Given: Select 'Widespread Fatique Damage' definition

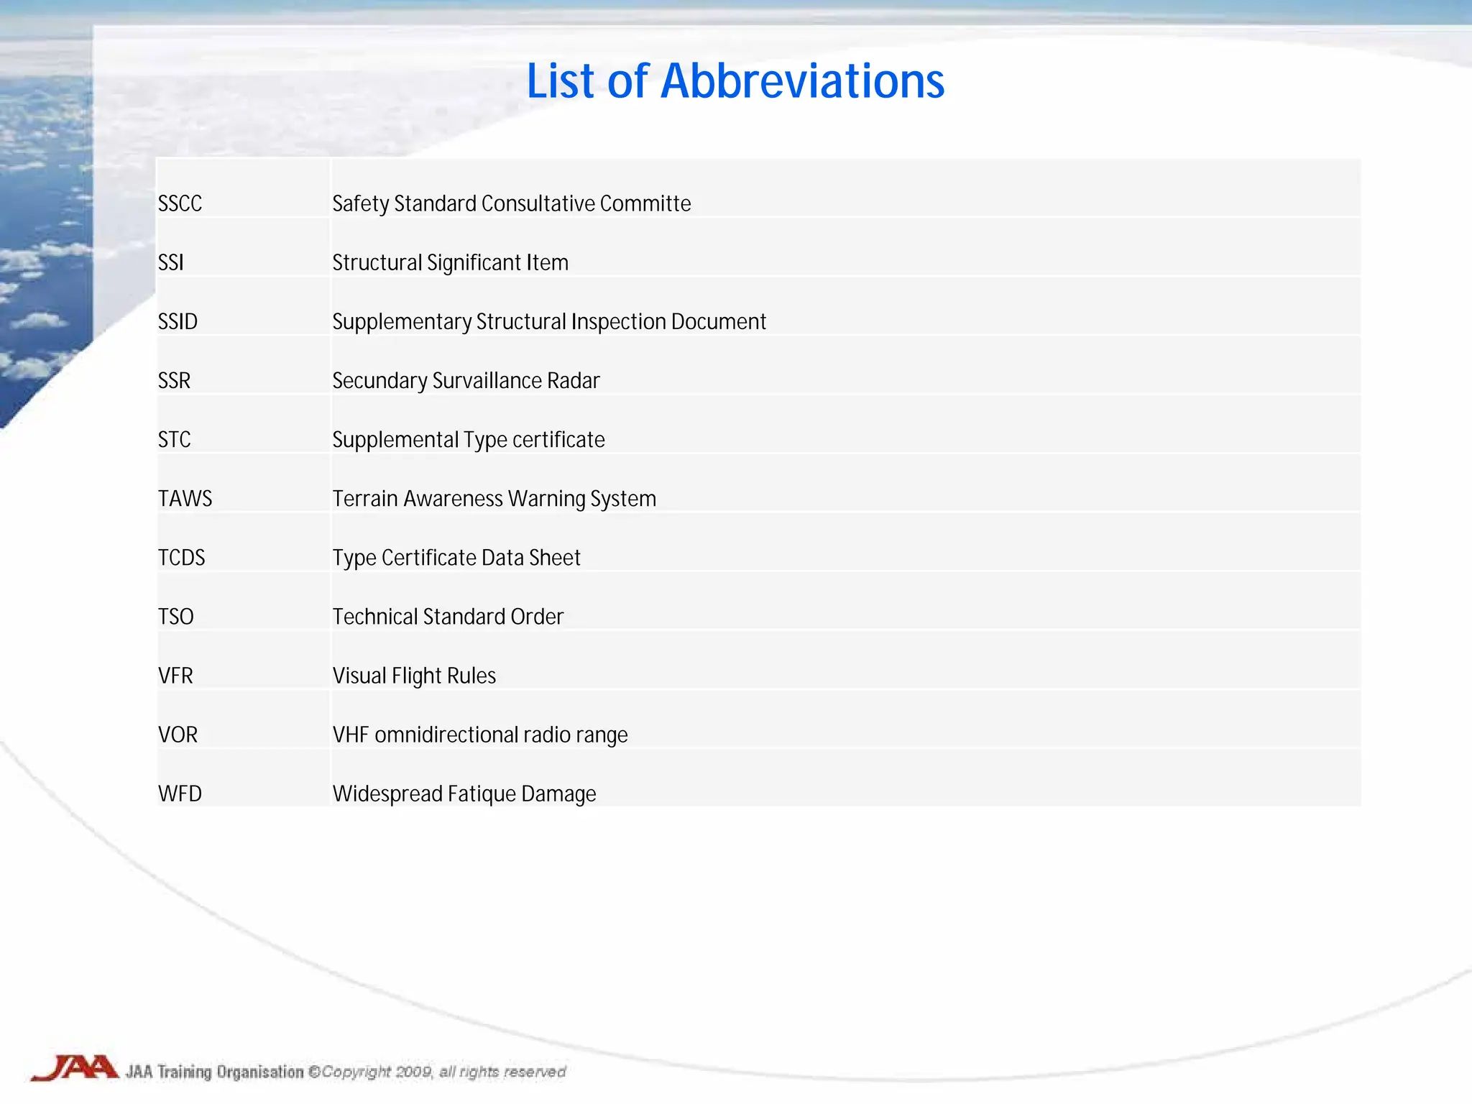Looking at the screenshot, I should [464, 793].
